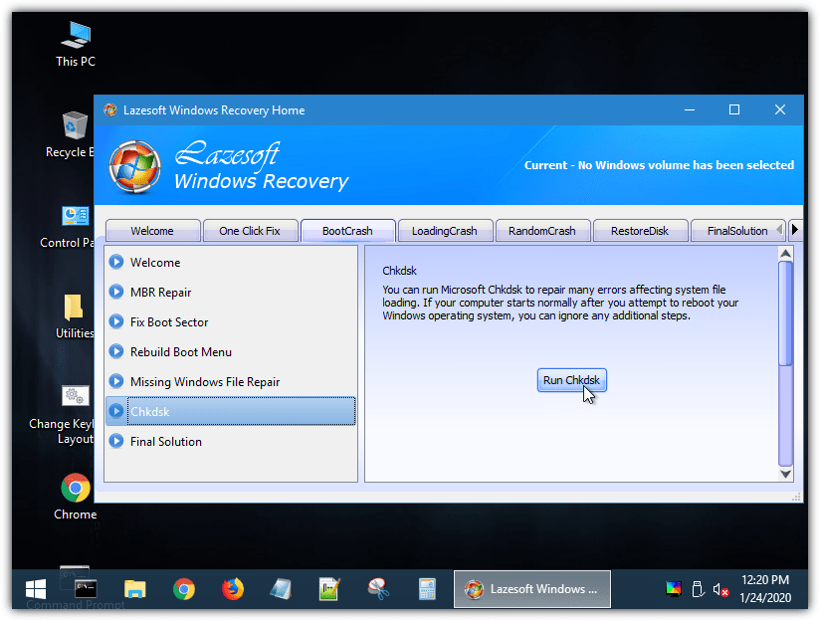Select the RandomCrash tab
This screenshot has height=620, width=820.
click(541, 231)
